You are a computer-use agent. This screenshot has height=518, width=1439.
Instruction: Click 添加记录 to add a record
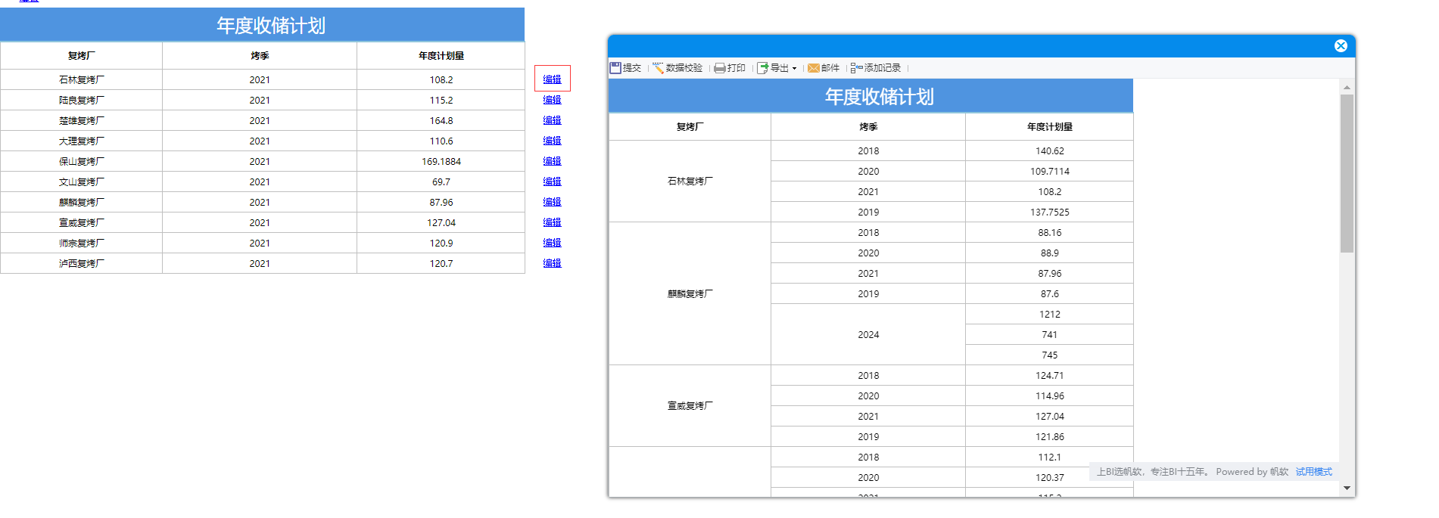876,68
